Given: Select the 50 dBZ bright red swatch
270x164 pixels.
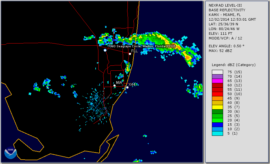Looking at the screenshot, I should 217,94.
